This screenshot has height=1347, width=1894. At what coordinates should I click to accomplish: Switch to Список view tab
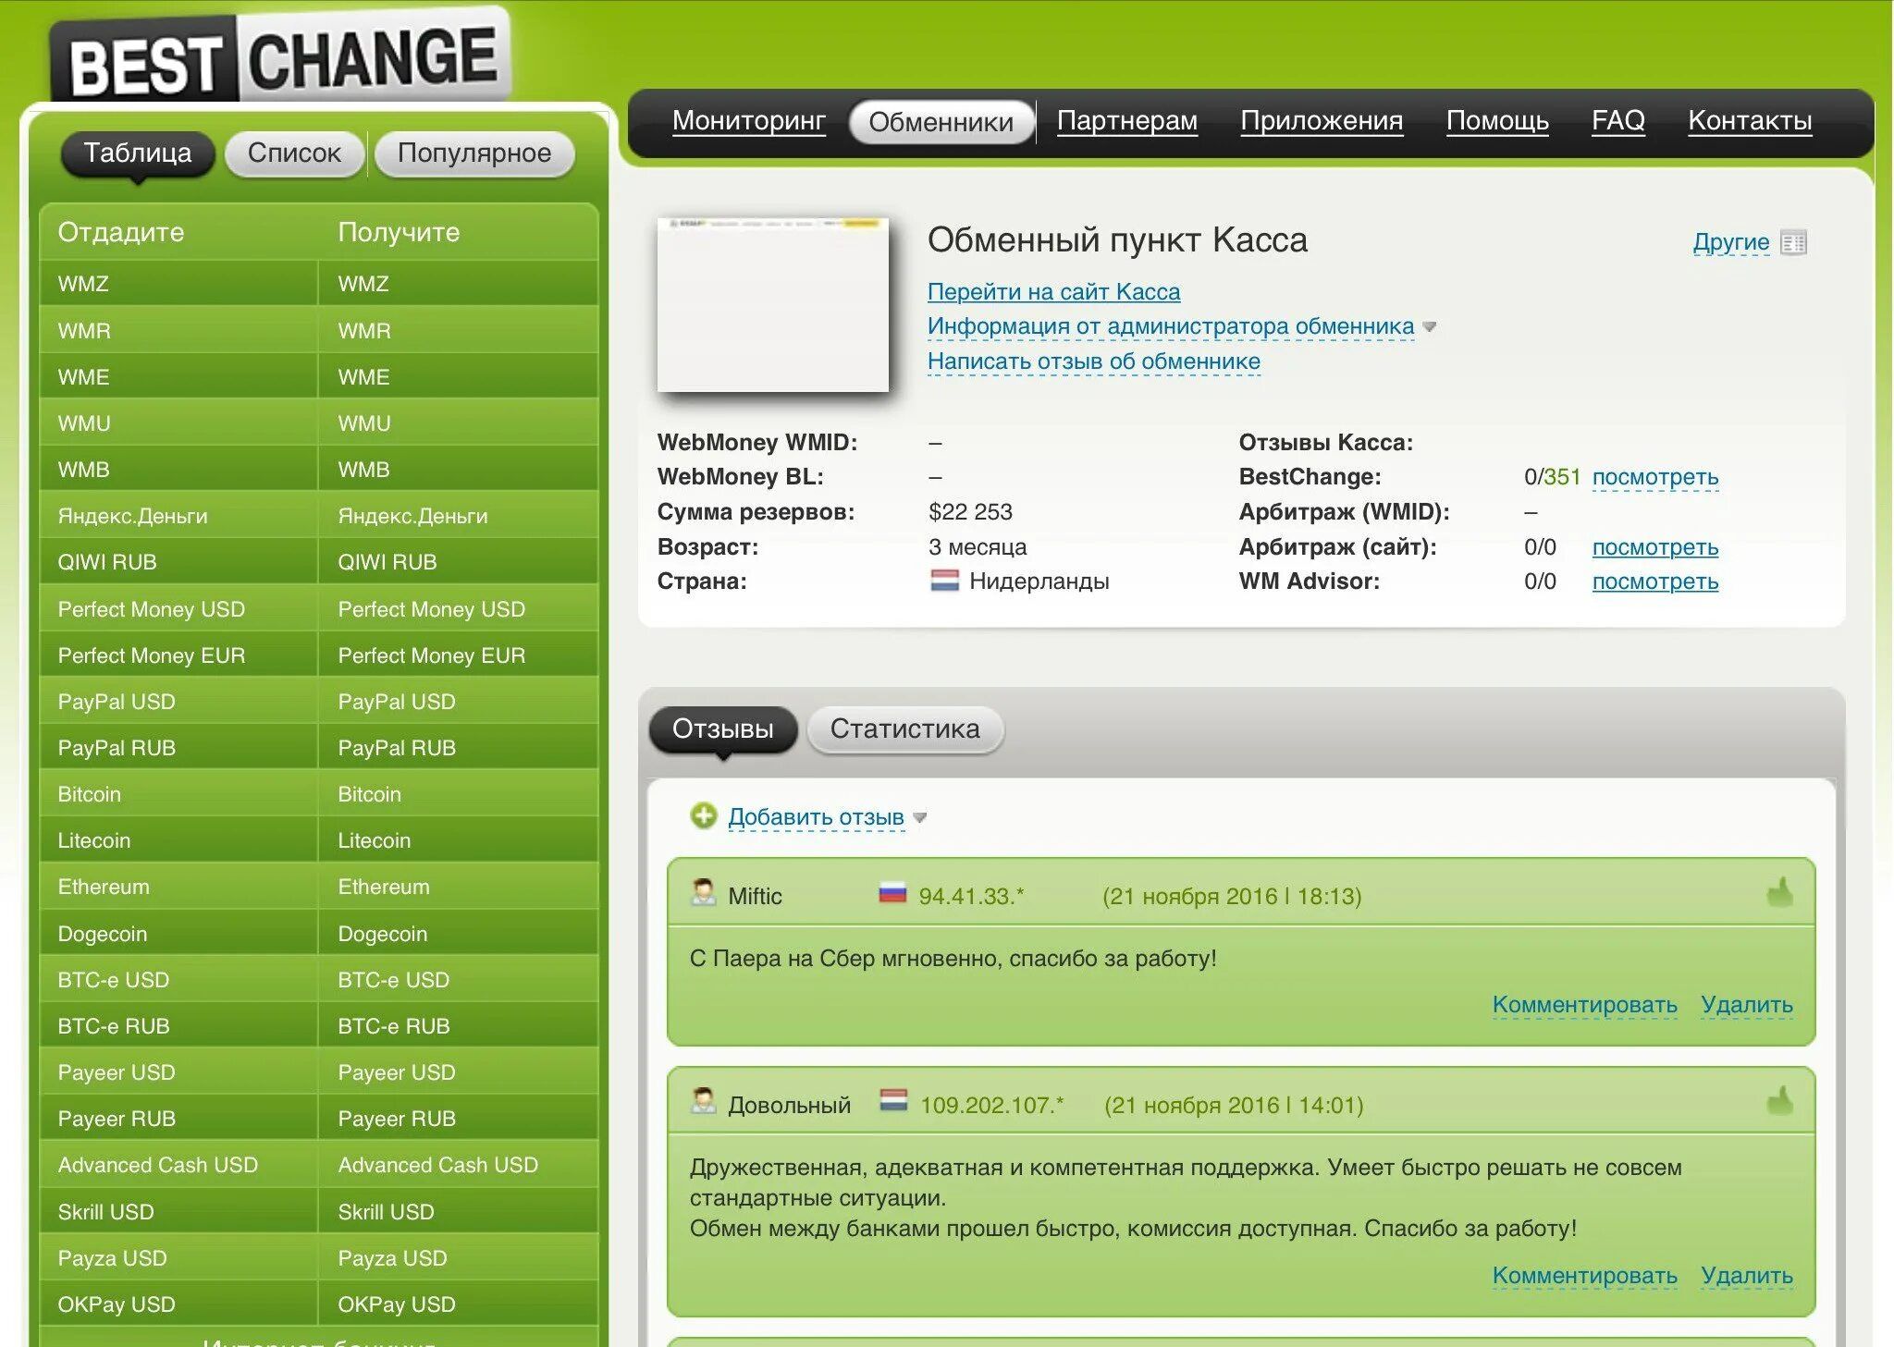294,153
